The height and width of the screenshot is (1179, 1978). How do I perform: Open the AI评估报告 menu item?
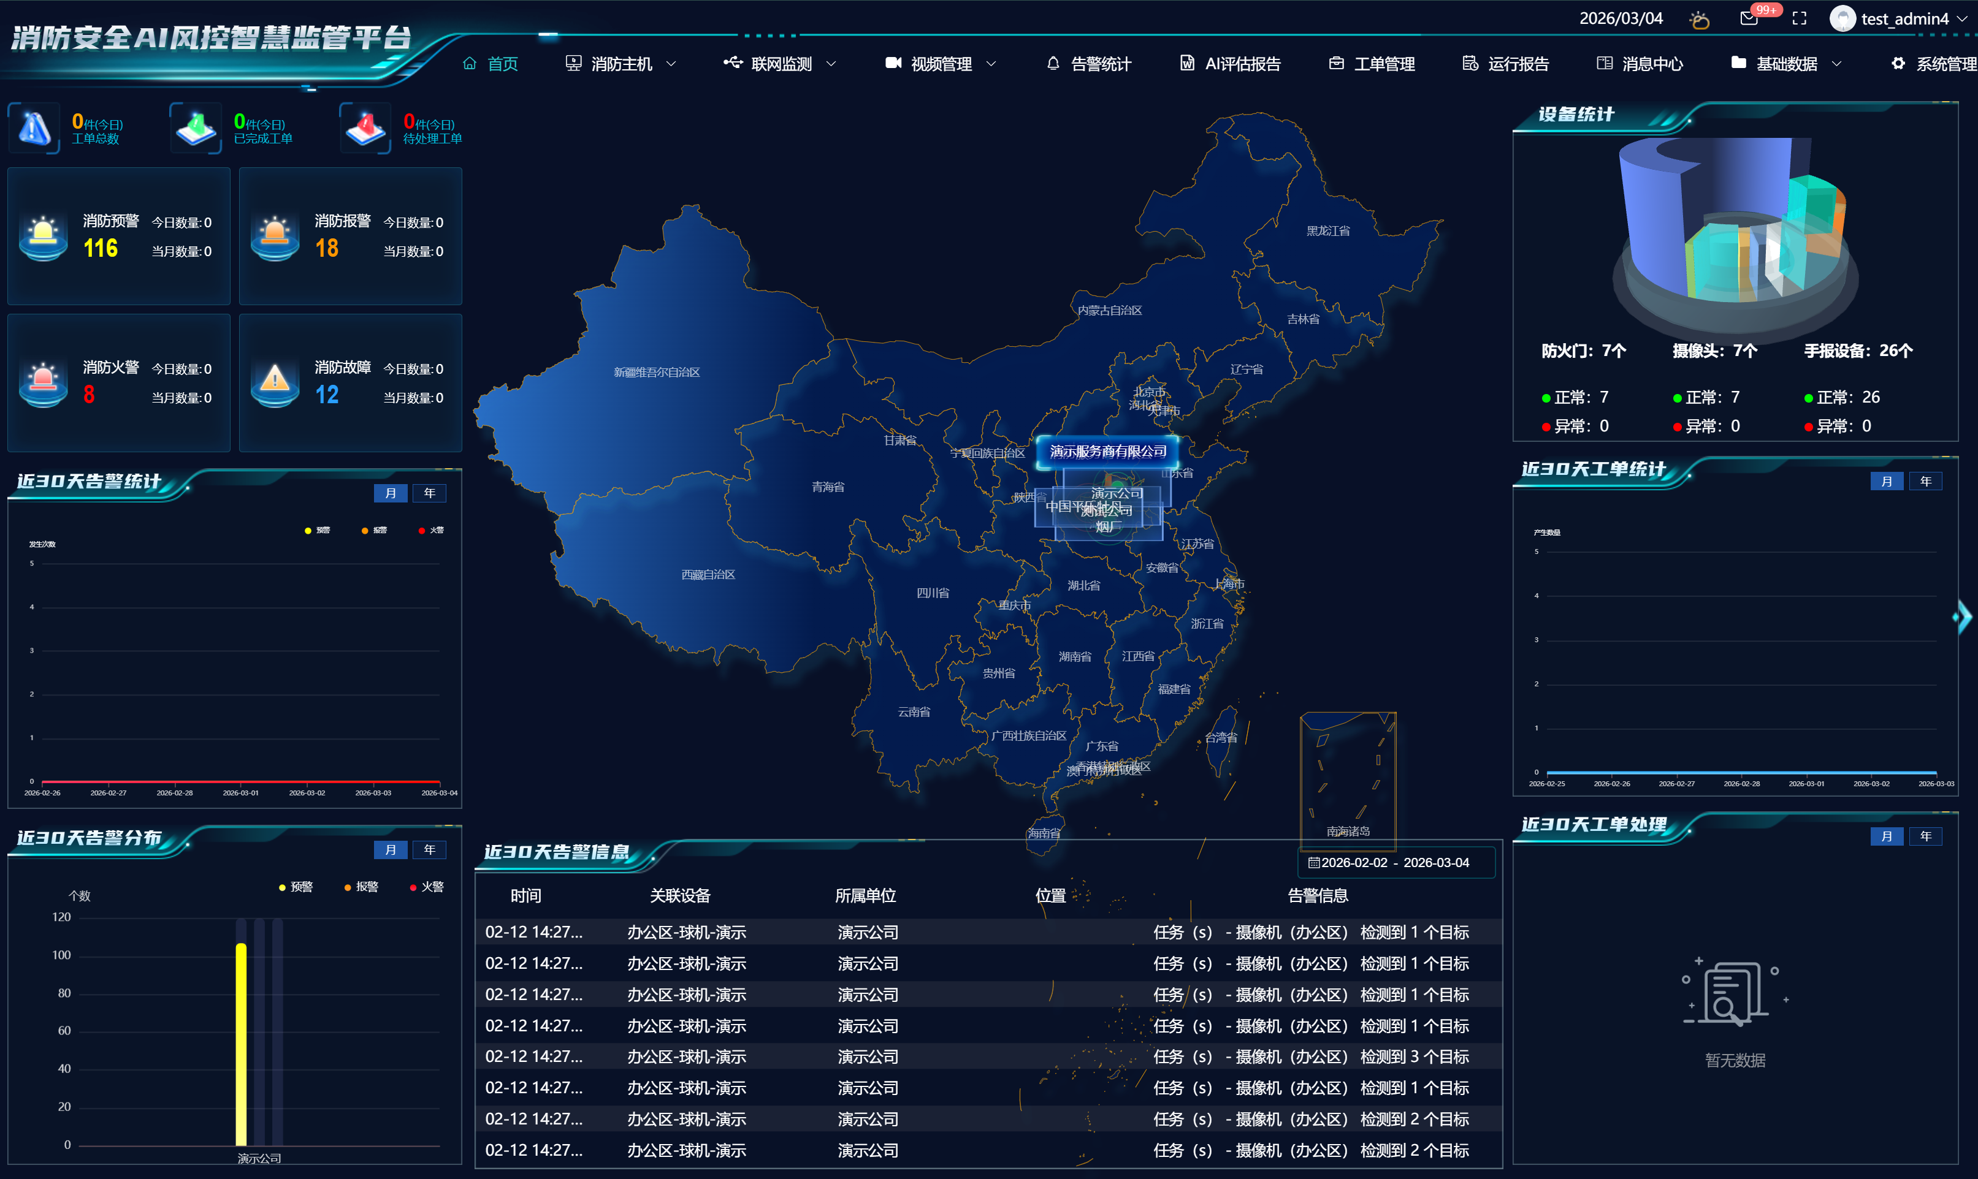point(1242,64)
